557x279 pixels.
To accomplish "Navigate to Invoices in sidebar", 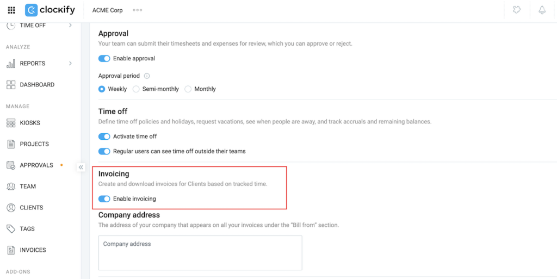I will (33, 250).
